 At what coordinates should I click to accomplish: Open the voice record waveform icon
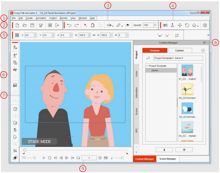(15, 70)
